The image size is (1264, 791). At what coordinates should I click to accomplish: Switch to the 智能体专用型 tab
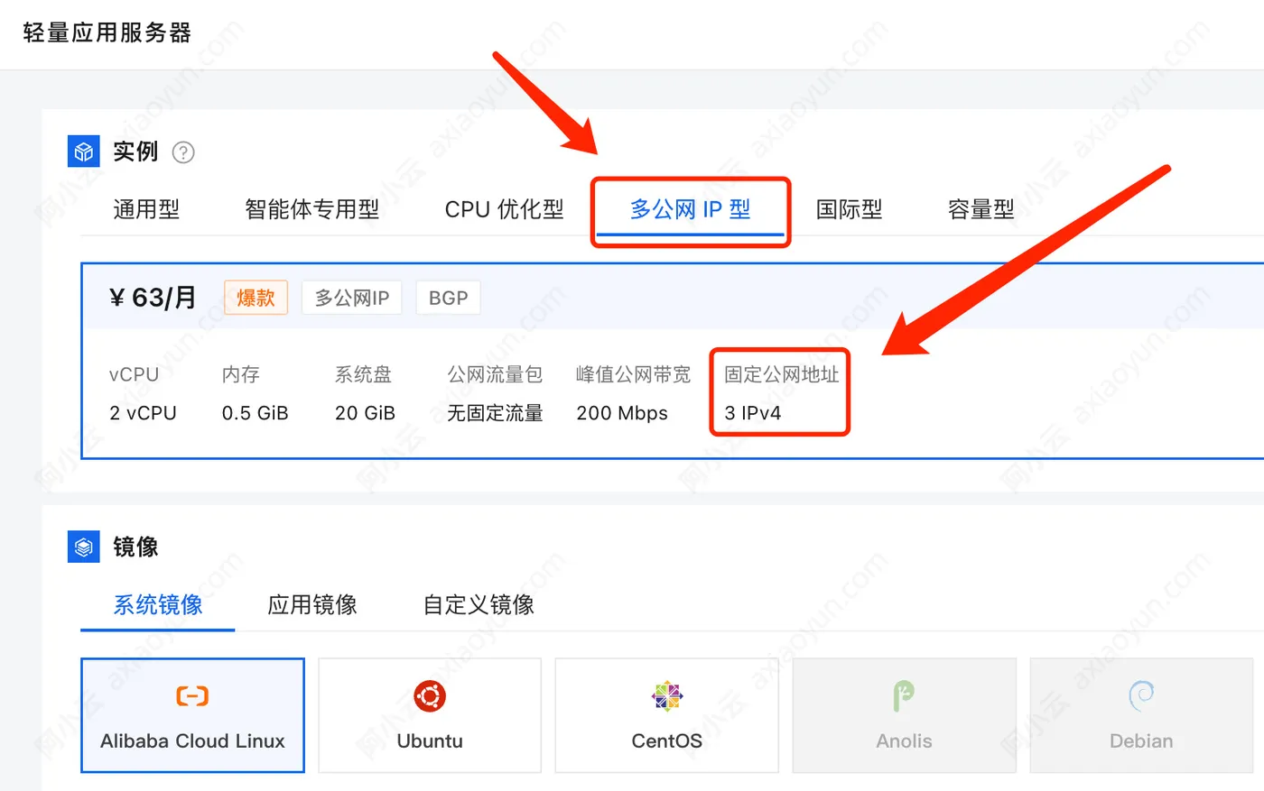[x=312, y=209]
